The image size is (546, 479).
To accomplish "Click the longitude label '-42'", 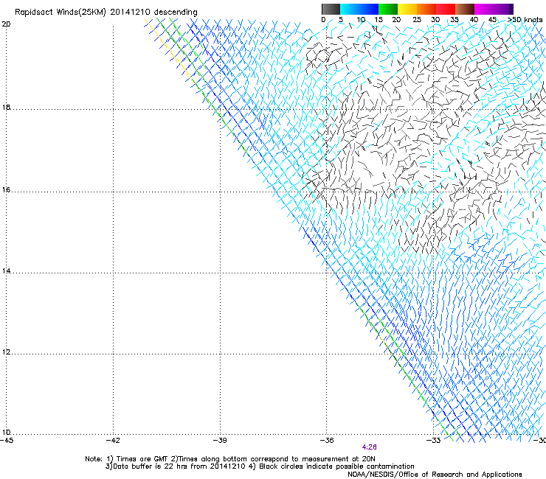I will pos(113,441).
